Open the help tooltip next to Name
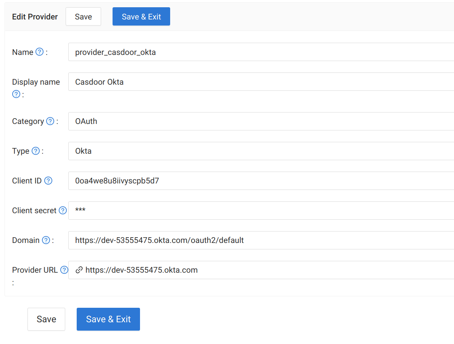The image size is (454, 344). click(39, 52)
